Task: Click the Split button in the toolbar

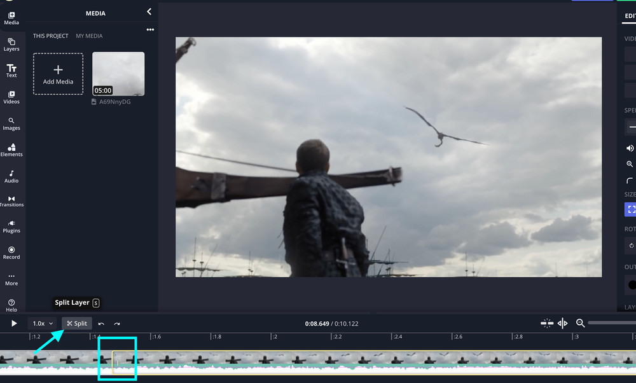Action: tap(76, 323)
